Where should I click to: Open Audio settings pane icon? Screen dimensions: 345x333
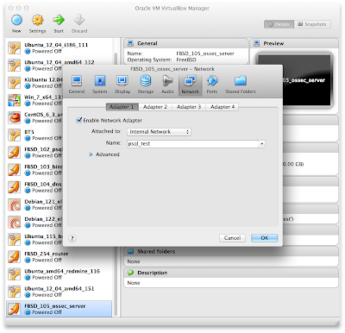click(x=167, y=81)
